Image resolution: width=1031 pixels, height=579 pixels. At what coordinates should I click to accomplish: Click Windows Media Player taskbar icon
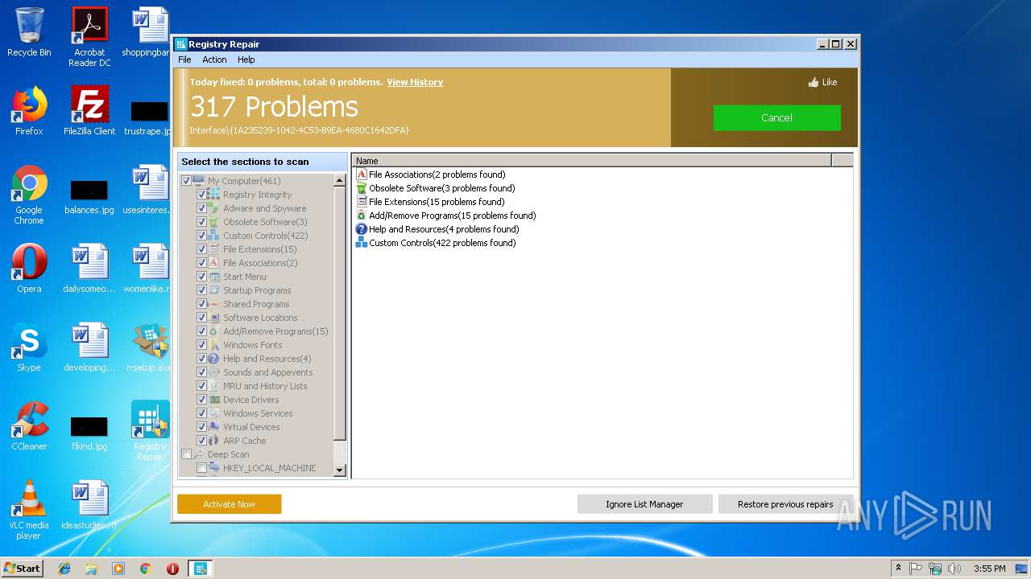pos(118,569)
